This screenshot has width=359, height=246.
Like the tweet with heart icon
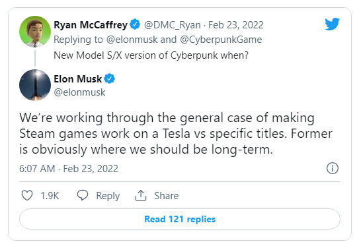(27, 195)
